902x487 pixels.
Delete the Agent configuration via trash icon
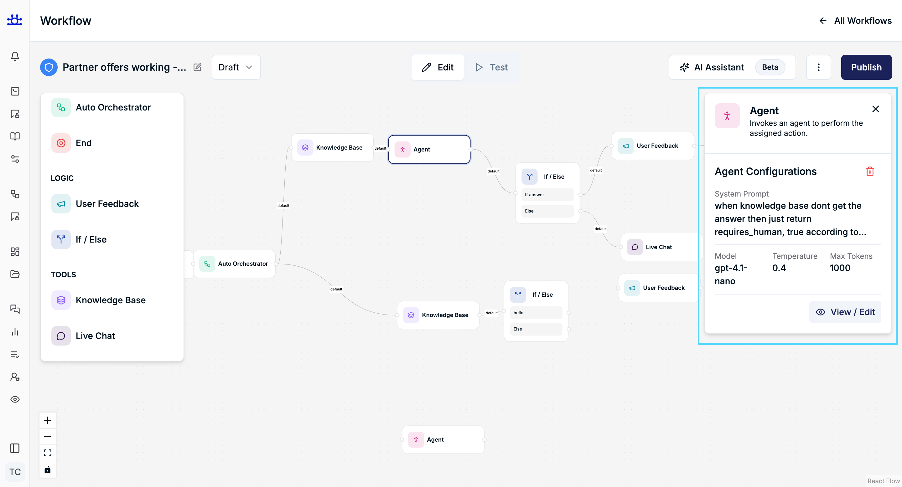click(x=870, y=171)
